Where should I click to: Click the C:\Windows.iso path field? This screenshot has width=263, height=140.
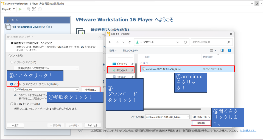pyautogui.click(x=44, y=89)
